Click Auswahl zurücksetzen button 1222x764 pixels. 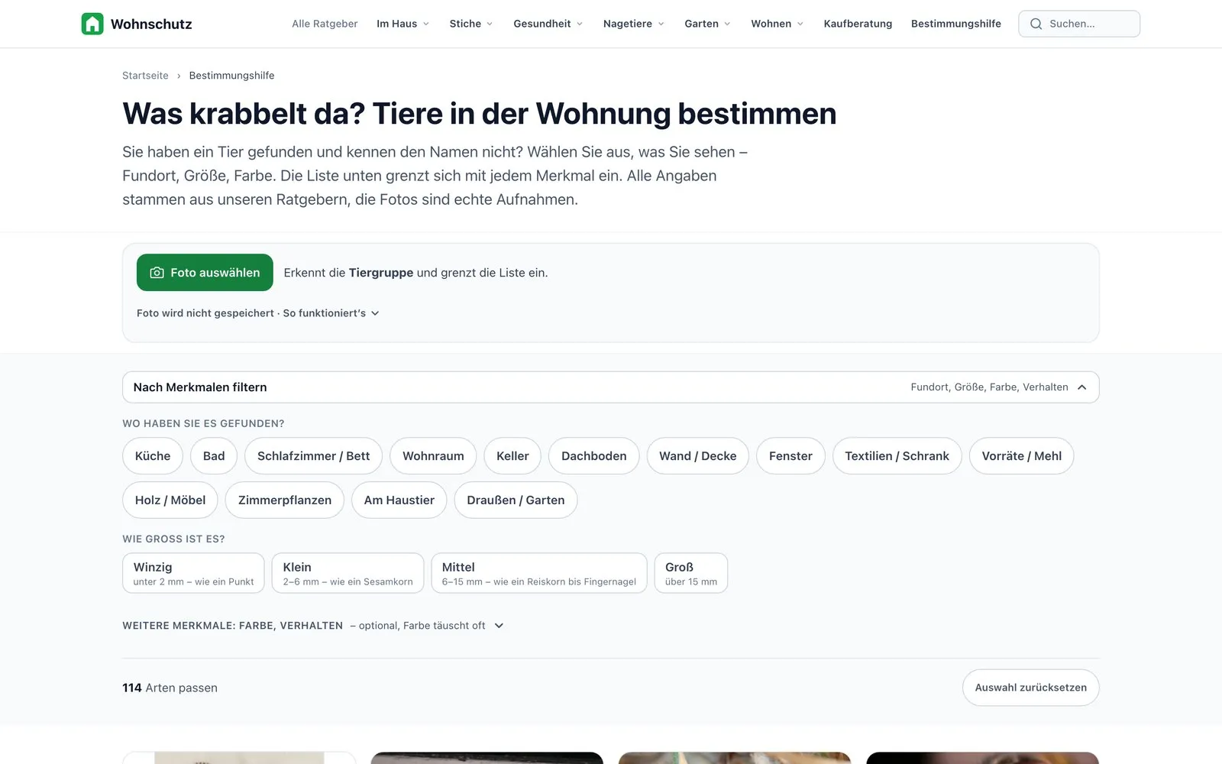pos(1030,688)
